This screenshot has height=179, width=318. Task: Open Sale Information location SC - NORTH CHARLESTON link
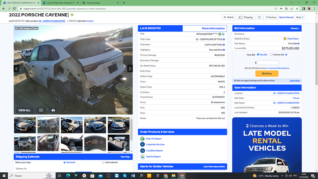pyautogui.click(x=286, y=93)
